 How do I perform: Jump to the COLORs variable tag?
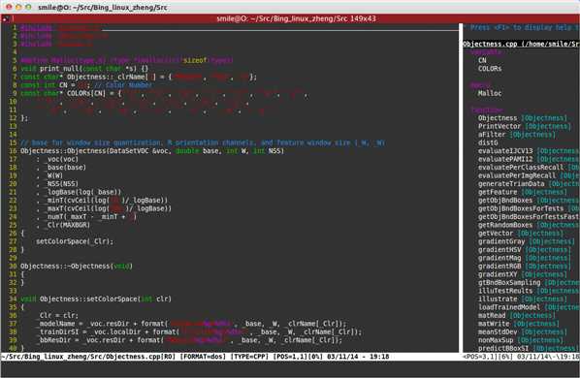tap(490, 69)
